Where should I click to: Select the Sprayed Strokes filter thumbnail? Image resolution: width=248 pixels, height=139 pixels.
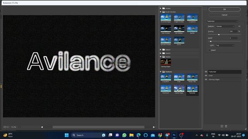(165, 40)
